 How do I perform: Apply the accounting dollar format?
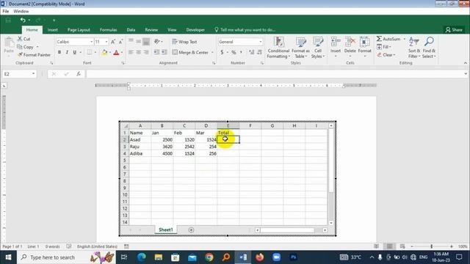tap(222, 52)
